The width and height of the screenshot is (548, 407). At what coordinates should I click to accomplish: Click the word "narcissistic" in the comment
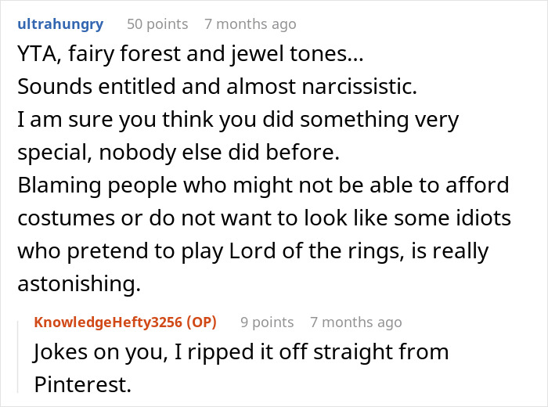(340, 88)
